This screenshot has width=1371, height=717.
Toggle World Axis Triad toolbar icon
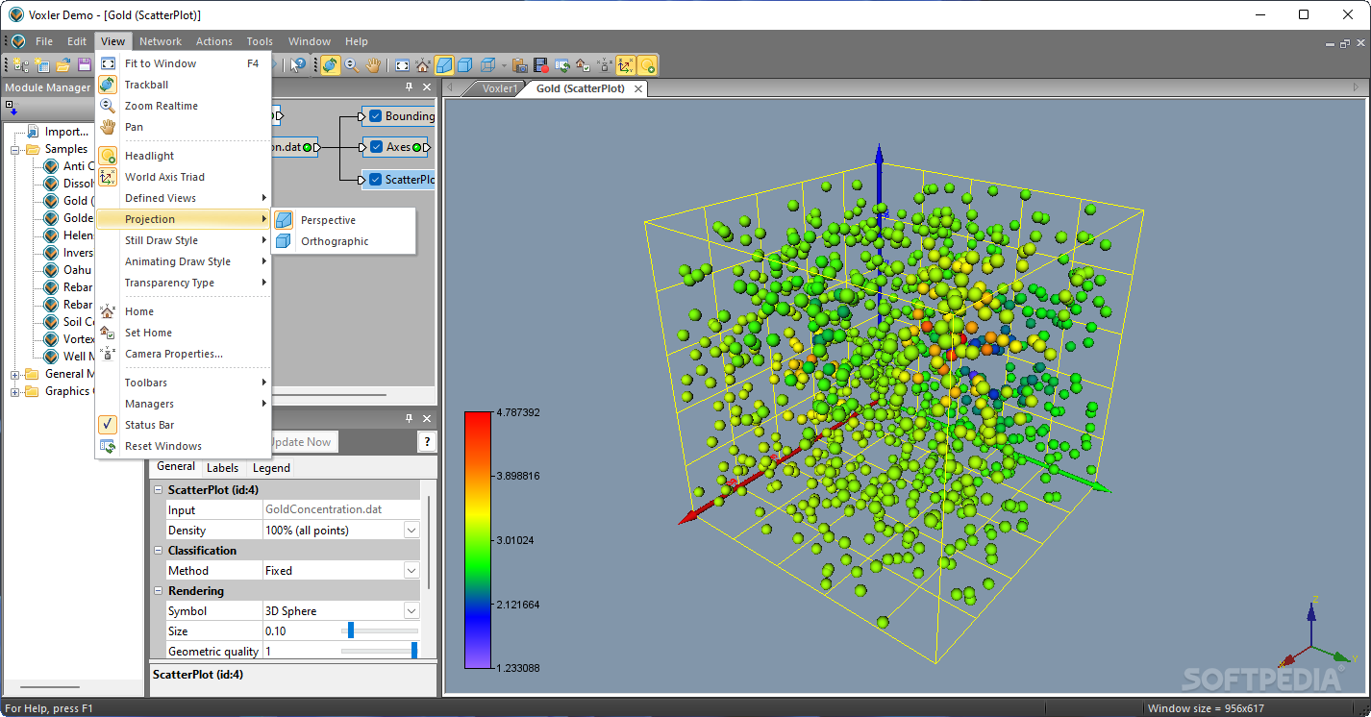point(626,65)
